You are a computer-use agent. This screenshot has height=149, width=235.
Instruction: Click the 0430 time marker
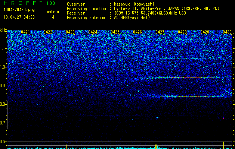click(227, 32)
